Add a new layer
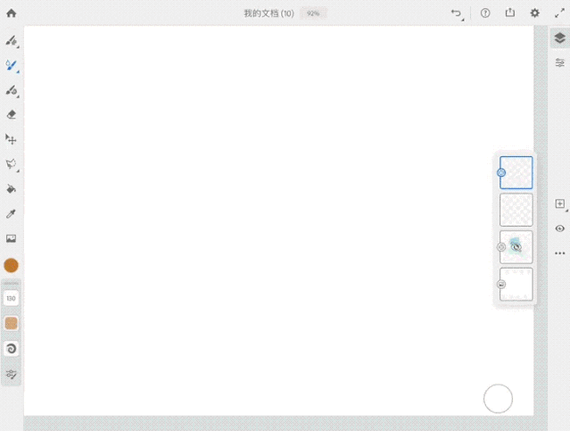The image size is (570, 431). coord(560,203)
